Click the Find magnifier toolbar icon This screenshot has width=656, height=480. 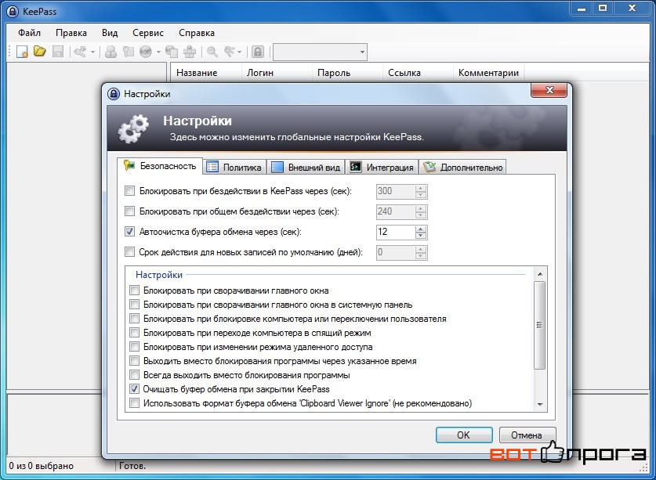212,52
